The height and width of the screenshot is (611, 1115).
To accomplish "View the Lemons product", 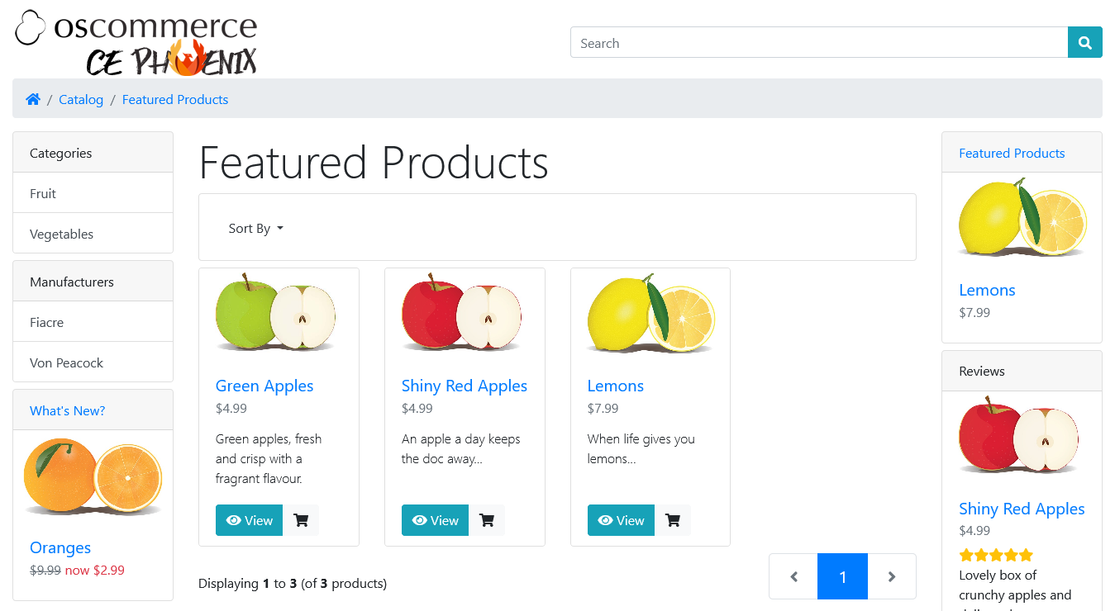I will click(621, 520).
